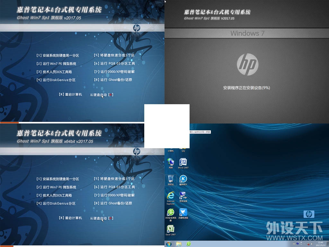Choose [2] 运行Win7 PE微型系统 in the x64bit menu
329x247 pixels.
pyautogui.click(x=56, y=187)
